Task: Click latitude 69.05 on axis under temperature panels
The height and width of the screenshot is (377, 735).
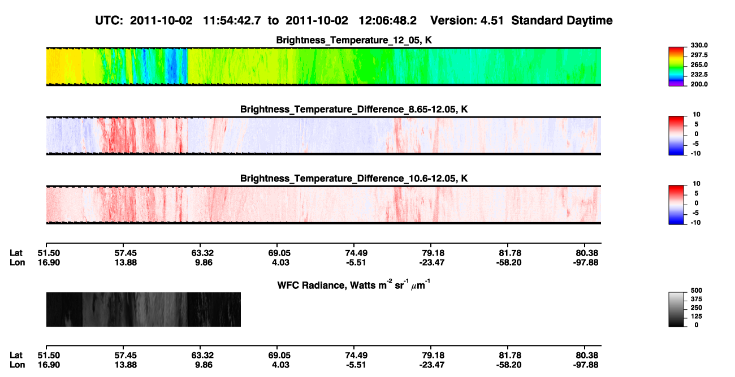Action: tap(279, 253)
